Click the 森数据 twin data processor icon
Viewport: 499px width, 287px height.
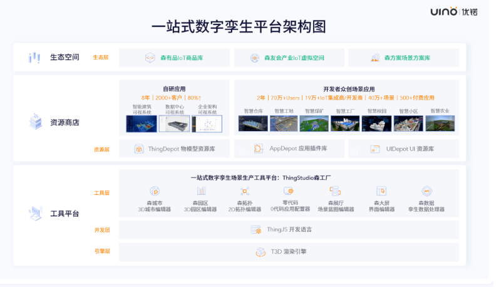pyautogui.click(x=427, y=191)
